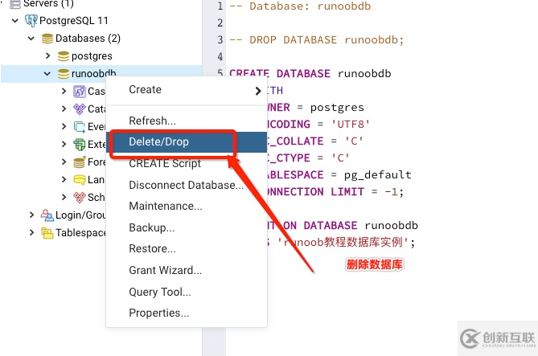
Task: Expand the Foreign Data Wrappers node
Action: pyautogui.click(x=64, y=162)
